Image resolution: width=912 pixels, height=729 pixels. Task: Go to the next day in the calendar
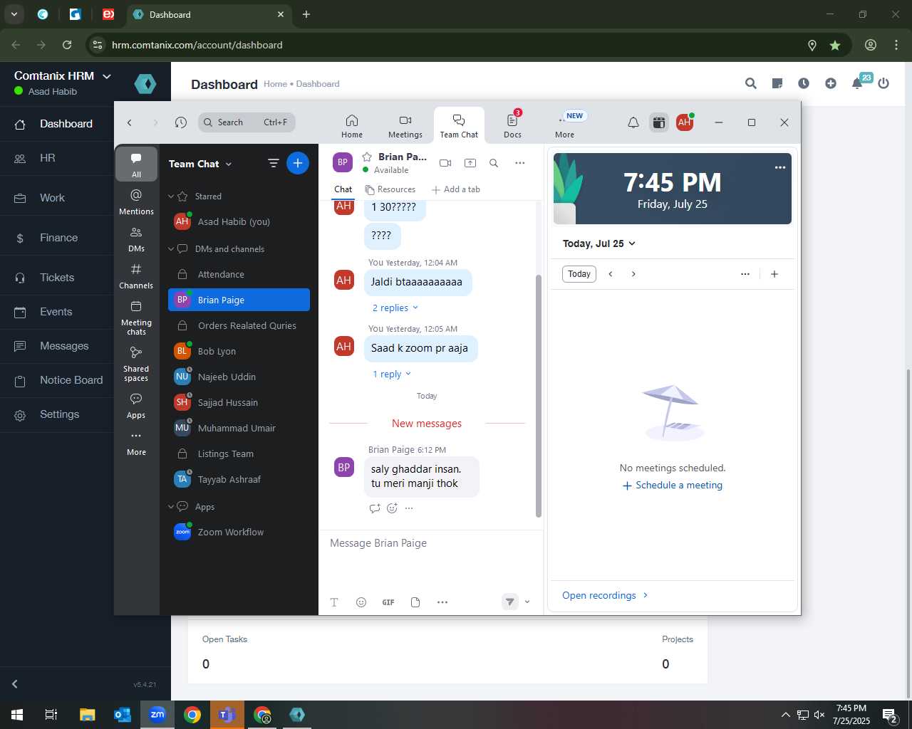[x=633, y=274]
